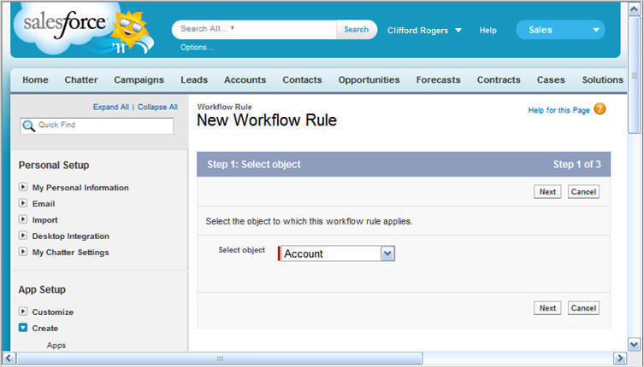Open the Contracts tab
Viewport: 644px width, 367px height.
point(499,80)
